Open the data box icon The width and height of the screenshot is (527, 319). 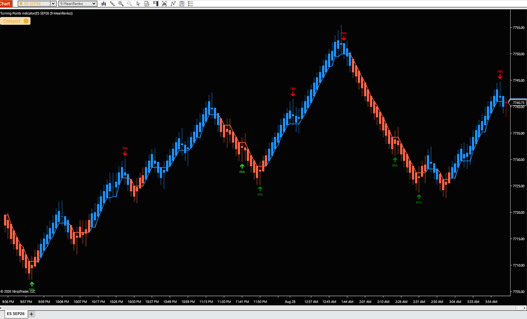coord(147,4)
